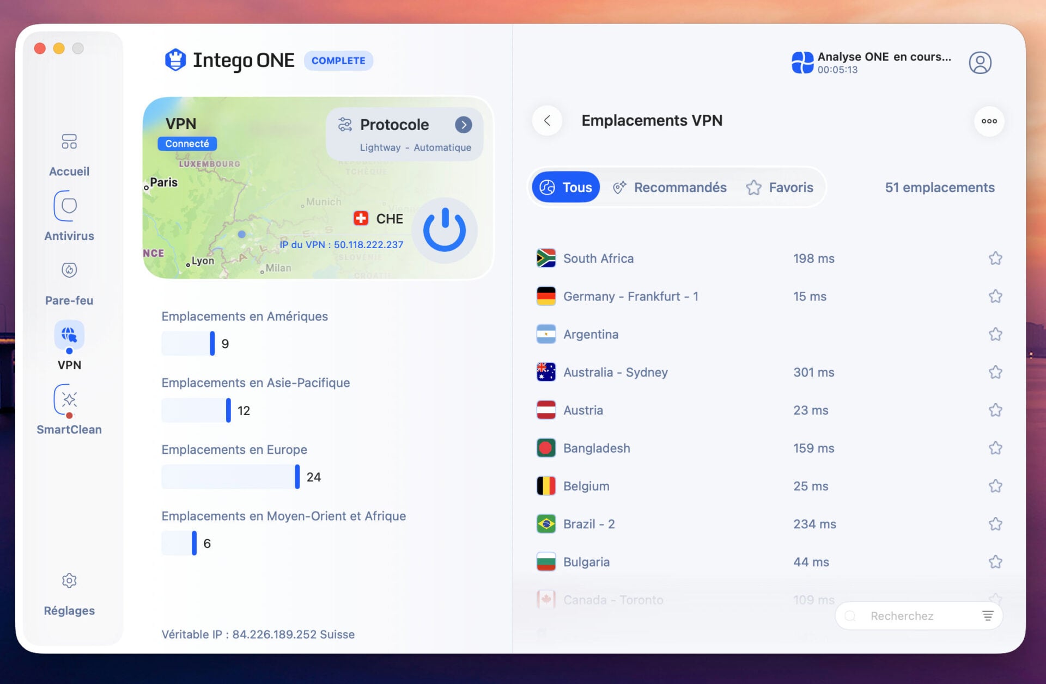
Task: Click the COMPLETE plan badge
Action: 338,60
